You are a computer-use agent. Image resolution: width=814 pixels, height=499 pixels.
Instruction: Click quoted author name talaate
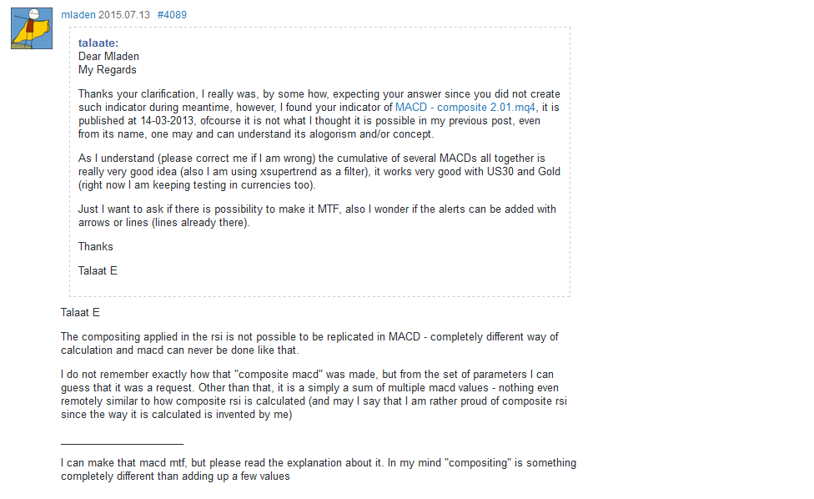point(98,43)
